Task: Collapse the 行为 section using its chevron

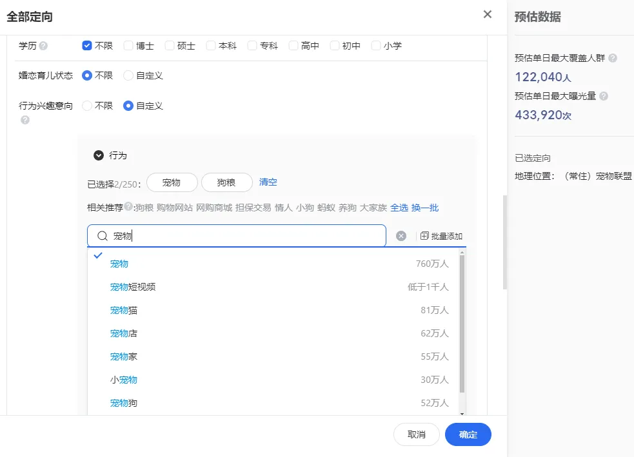Action: [x=99, y=155]
